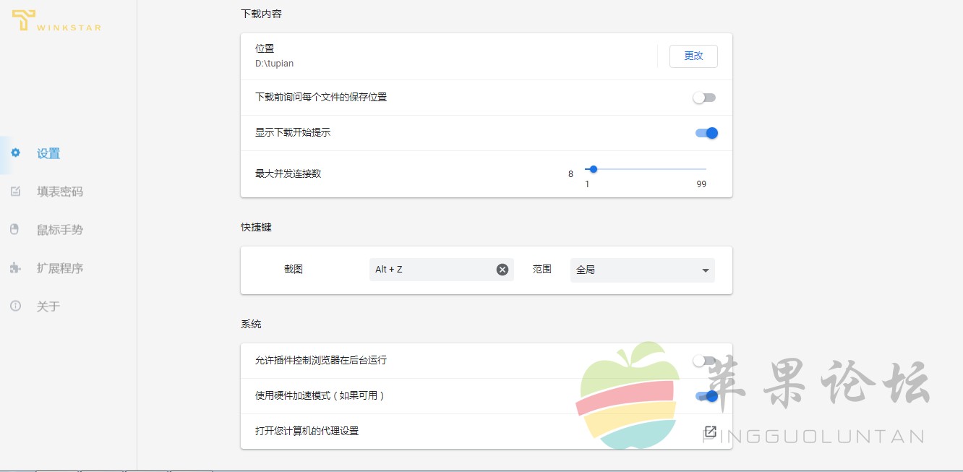The width and height of the screenshot is (963, 472).
Task: Clear the Alt + Z shortcut with X icon
Action: click(502, 270)
